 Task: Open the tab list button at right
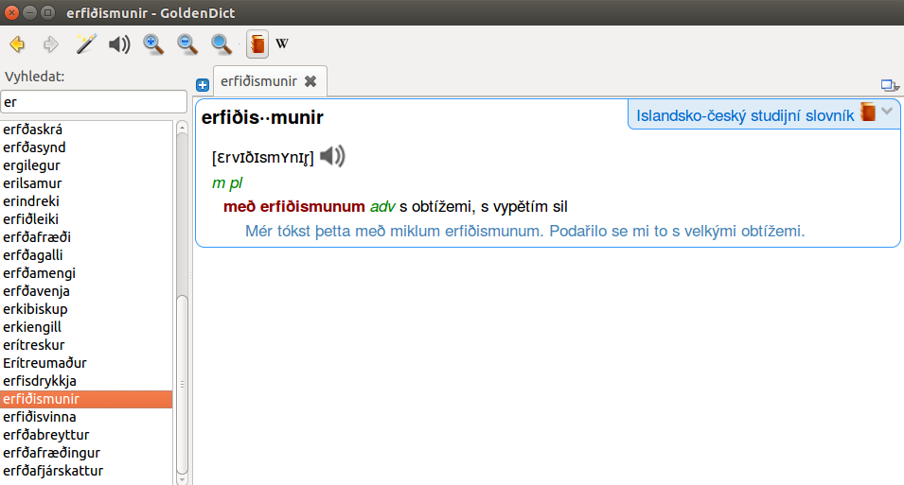(890, 86)
